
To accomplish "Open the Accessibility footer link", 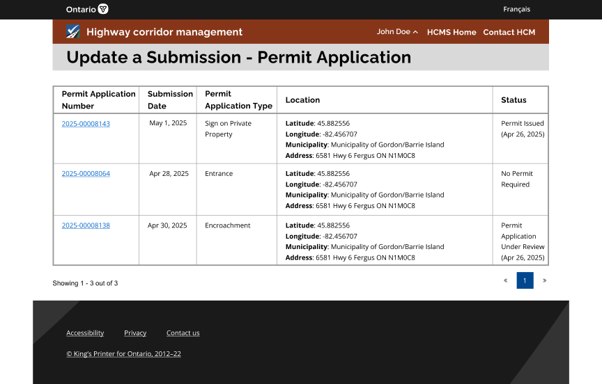I will coord(85,333).
